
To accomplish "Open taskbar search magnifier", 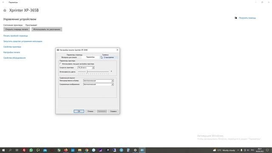I will coord(10,150).
